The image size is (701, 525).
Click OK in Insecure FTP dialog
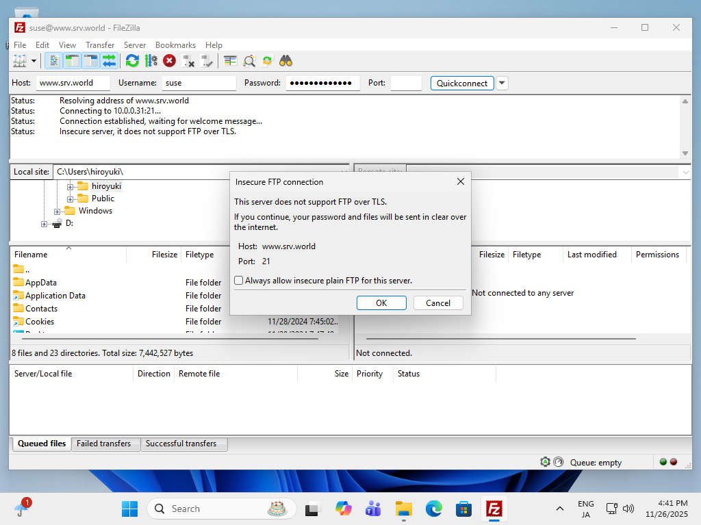click(381, 303)
